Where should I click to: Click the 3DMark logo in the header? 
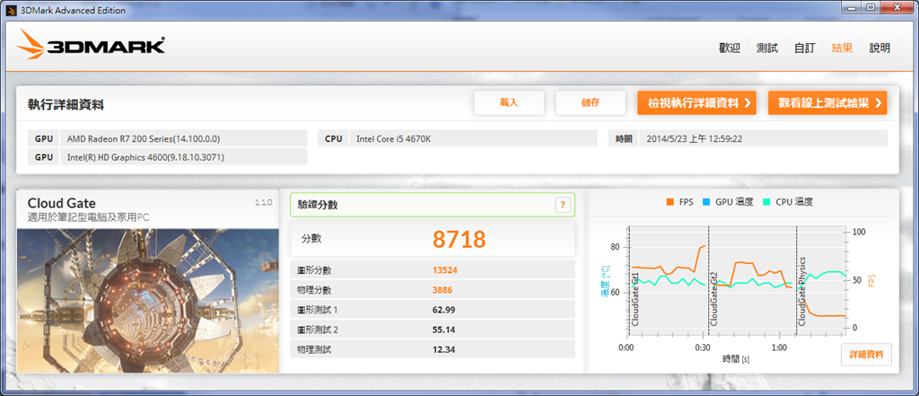[x=91, y=44]
